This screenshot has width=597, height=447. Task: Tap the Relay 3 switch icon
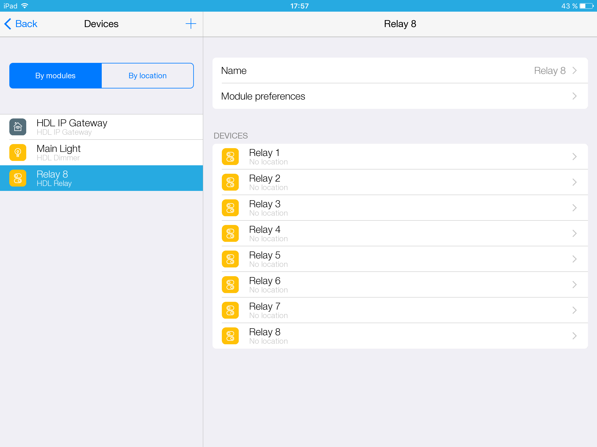pyautogui.click(x=230, y=208)
